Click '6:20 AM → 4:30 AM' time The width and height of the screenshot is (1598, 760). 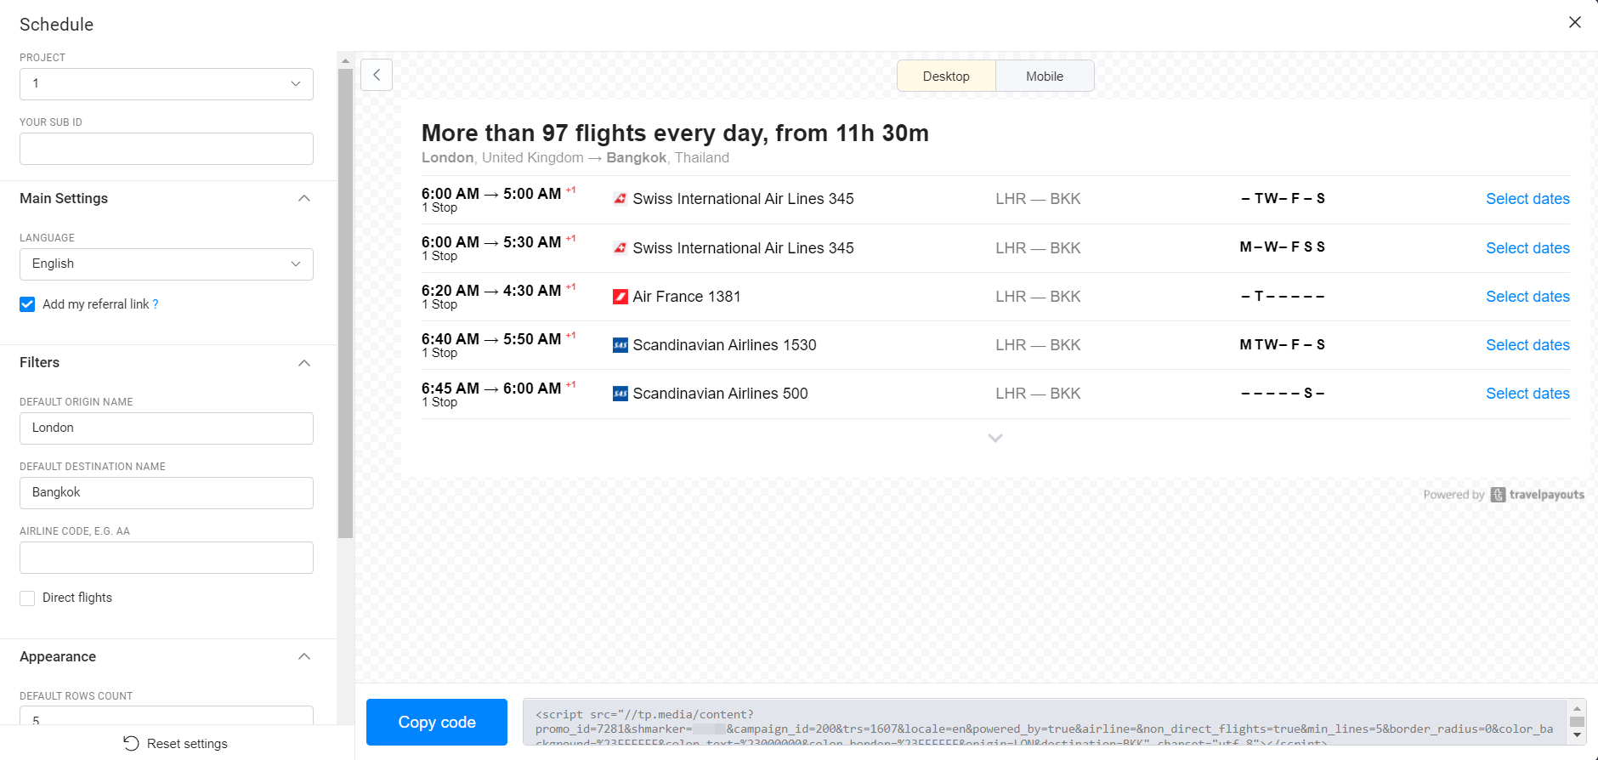[x=491, y=291]
